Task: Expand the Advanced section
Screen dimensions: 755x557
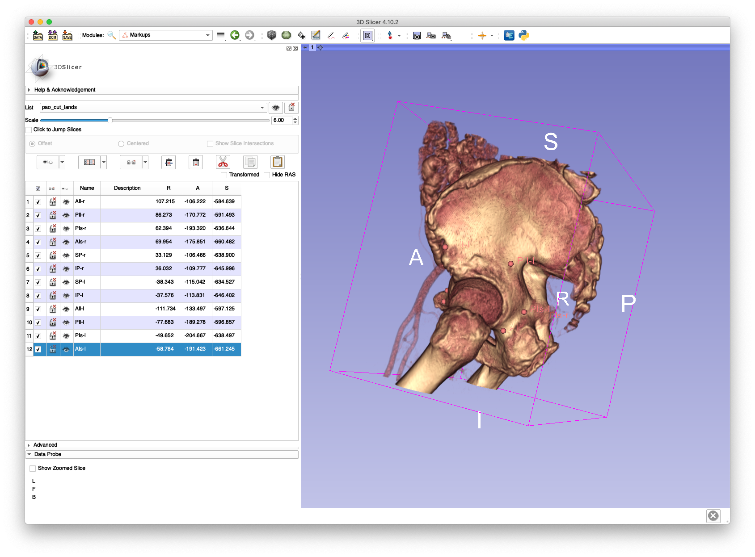Action: pyautogui.click(x=162, y=445)
